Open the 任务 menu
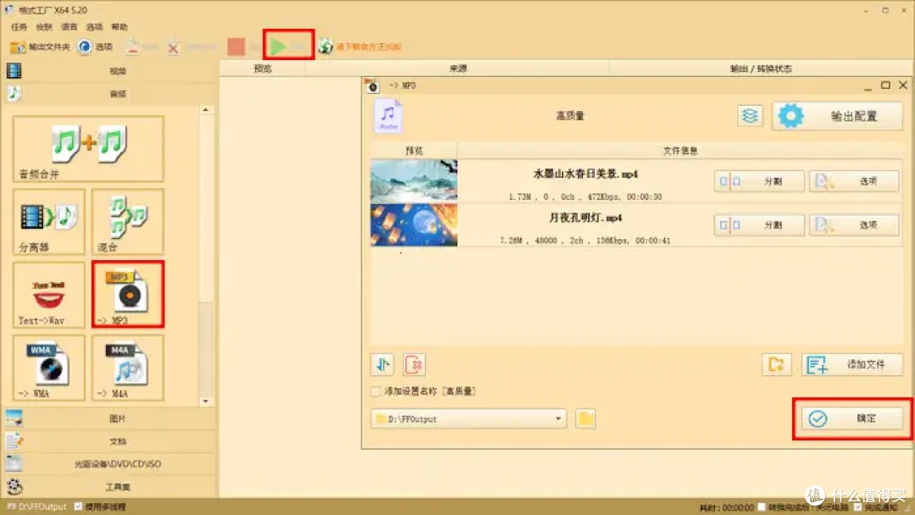The image size is (915, 515). pyautogui.click(x=19, y=27)
